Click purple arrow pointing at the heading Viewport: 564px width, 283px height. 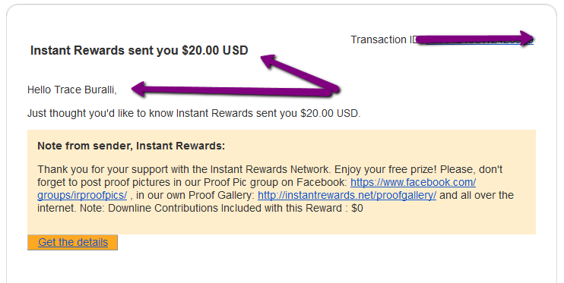[299, 73]
